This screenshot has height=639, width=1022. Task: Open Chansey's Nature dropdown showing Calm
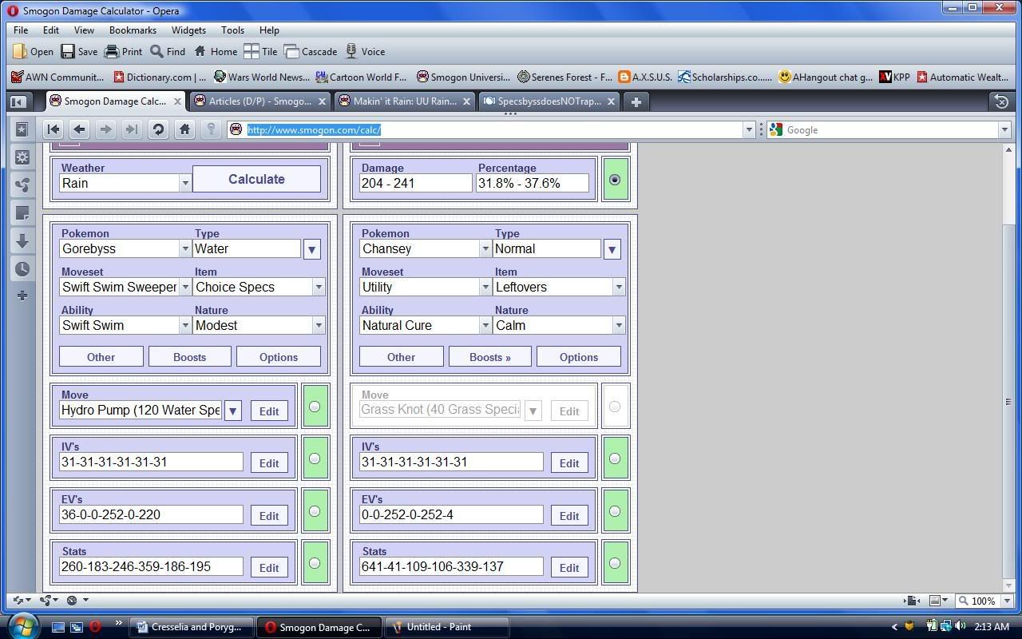618,325
